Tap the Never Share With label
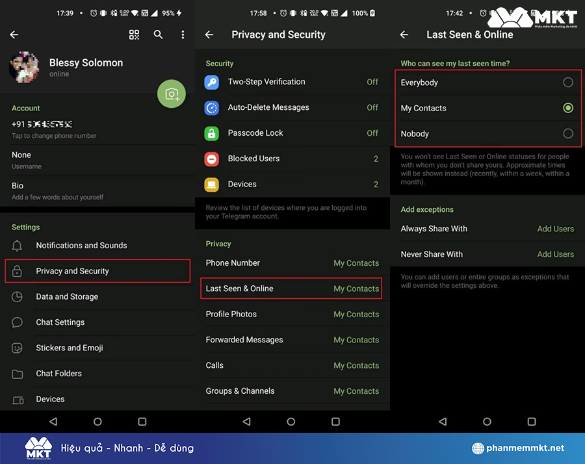 point(432,254)
